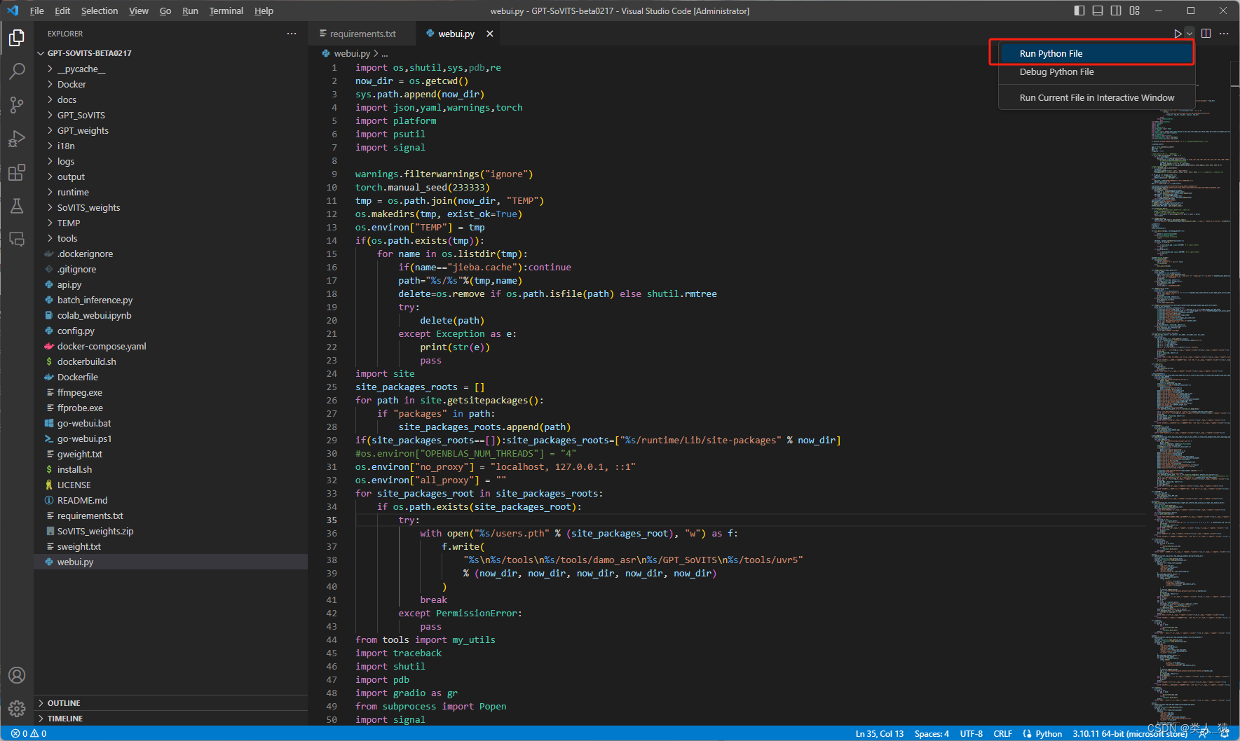Open config.py in the explorer
The height and width of the screenshot is (741, 1240).
pos(172,331)
